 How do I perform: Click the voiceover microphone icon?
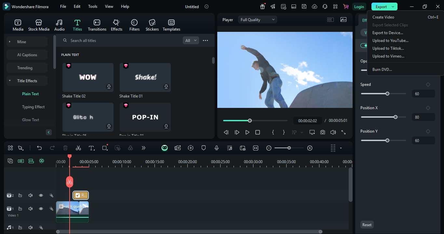(217, 148)
